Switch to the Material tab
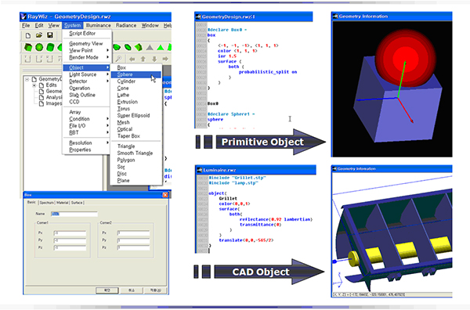Screen dimensions: 470x310 coord(63,203)
